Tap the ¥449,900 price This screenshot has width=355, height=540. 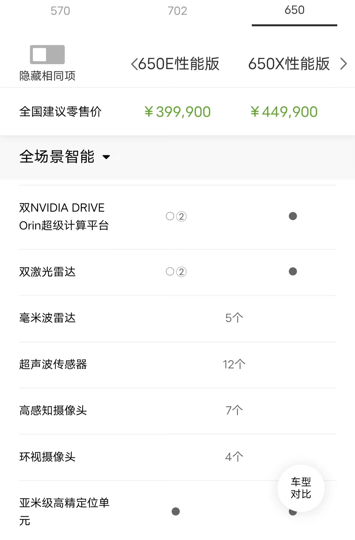[284, 112]
